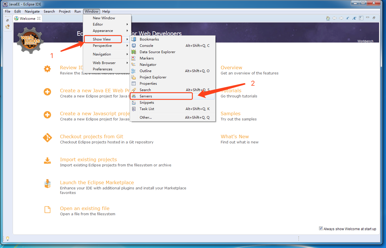Select Outline in the Show View submenu

(x=172, y=71)
